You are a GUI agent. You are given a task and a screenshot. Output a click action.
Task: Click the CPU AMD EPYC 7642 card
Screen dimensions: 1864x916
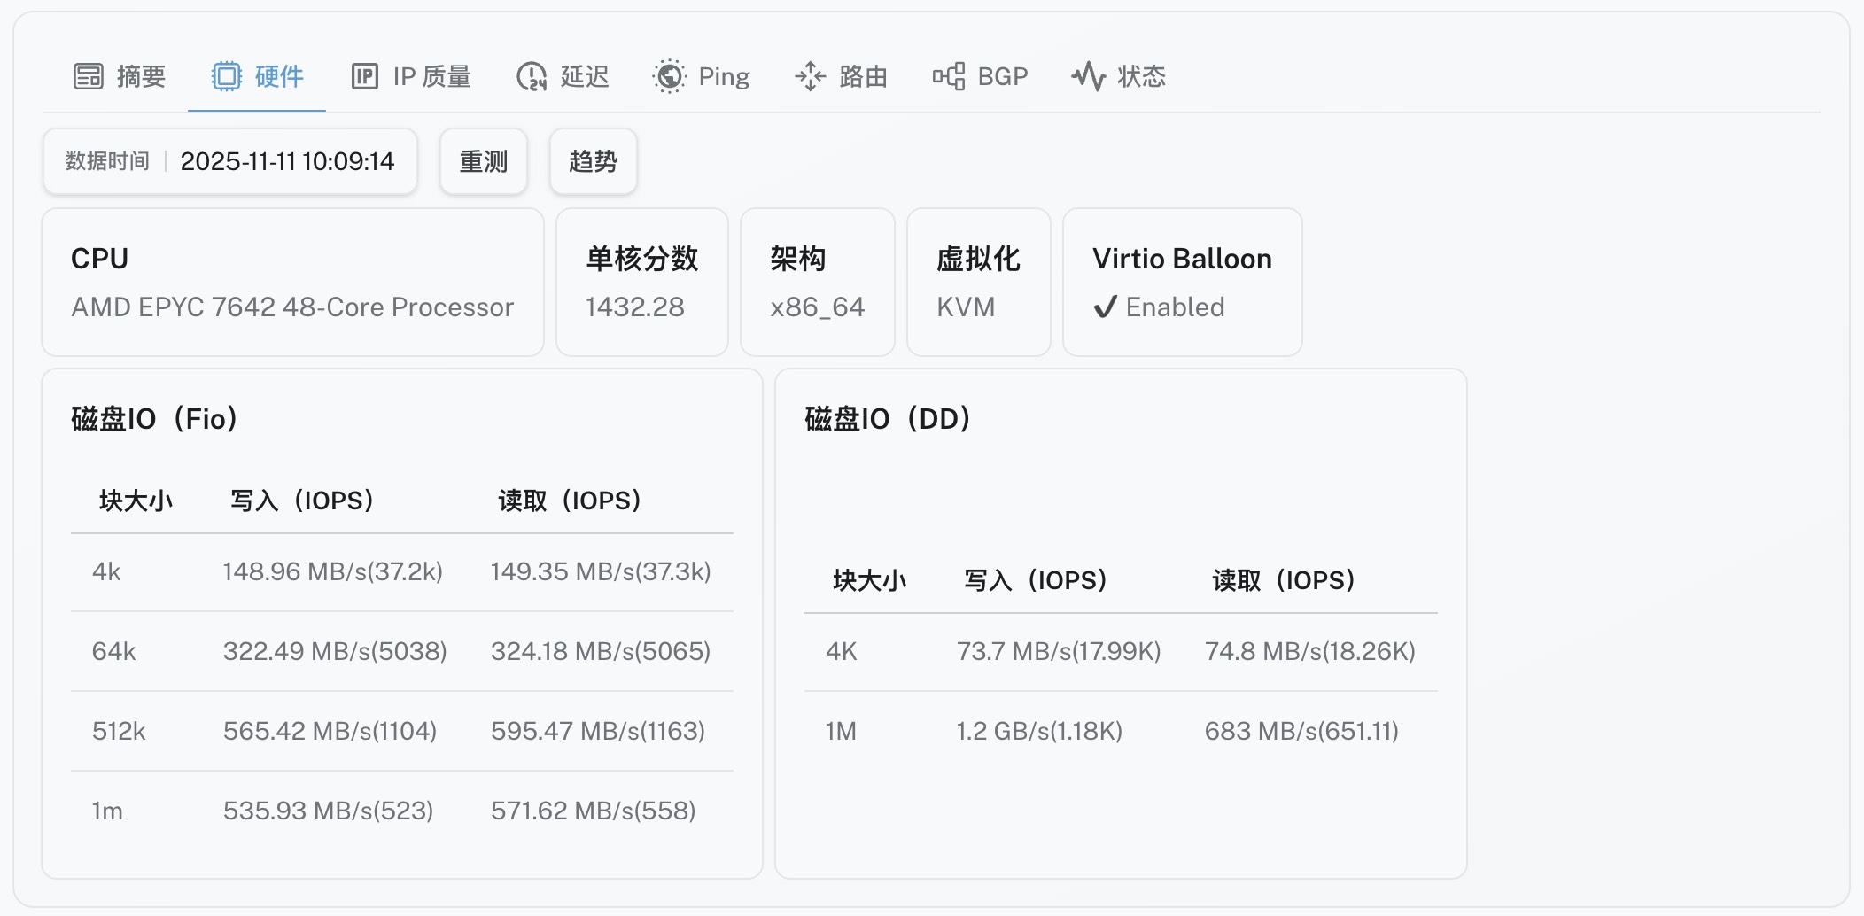[292, 283]
